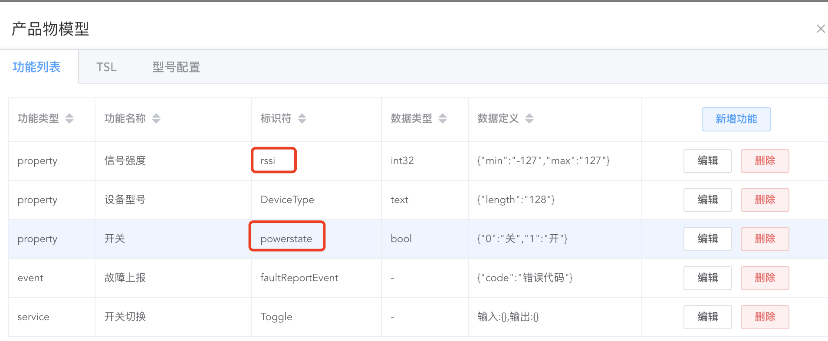Delete the 设备型号 DeviceType row
This screenshot has height=341, width=828.
[765, 200]
